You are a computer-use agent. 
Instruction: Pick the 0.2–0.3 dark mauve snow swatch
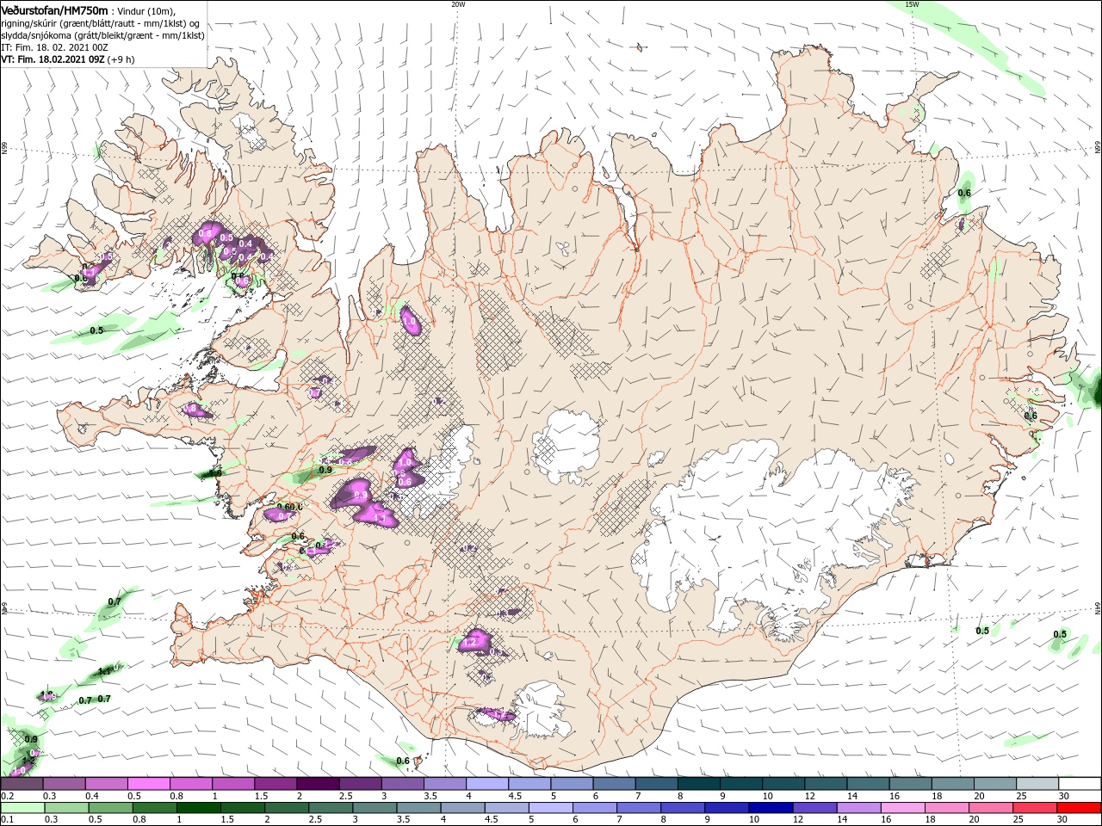point(22,784)
